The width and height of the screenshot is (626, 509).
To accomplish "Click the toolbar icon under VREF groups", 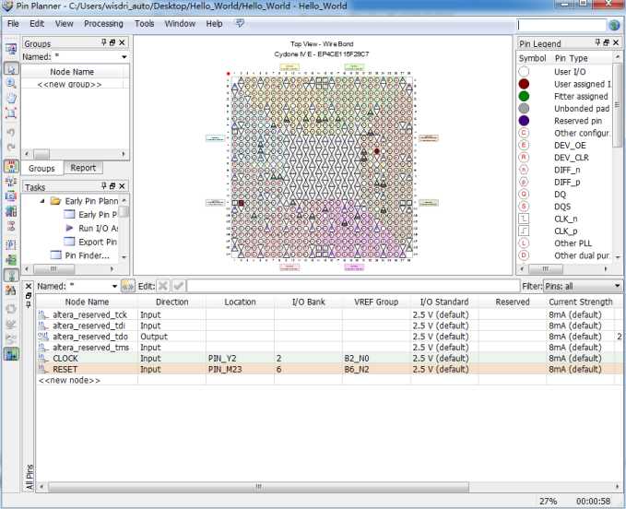I will pos(11,196).
